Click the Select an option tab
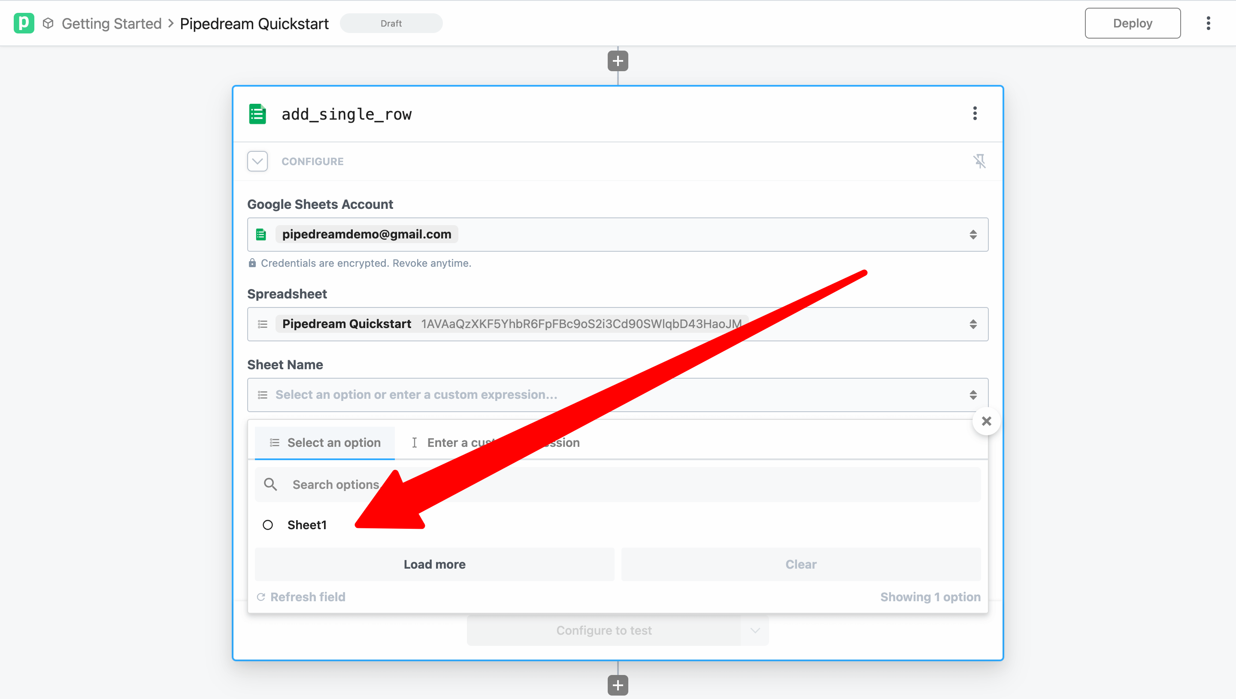This screenshot has height=699, width=1236. [325, 442]
